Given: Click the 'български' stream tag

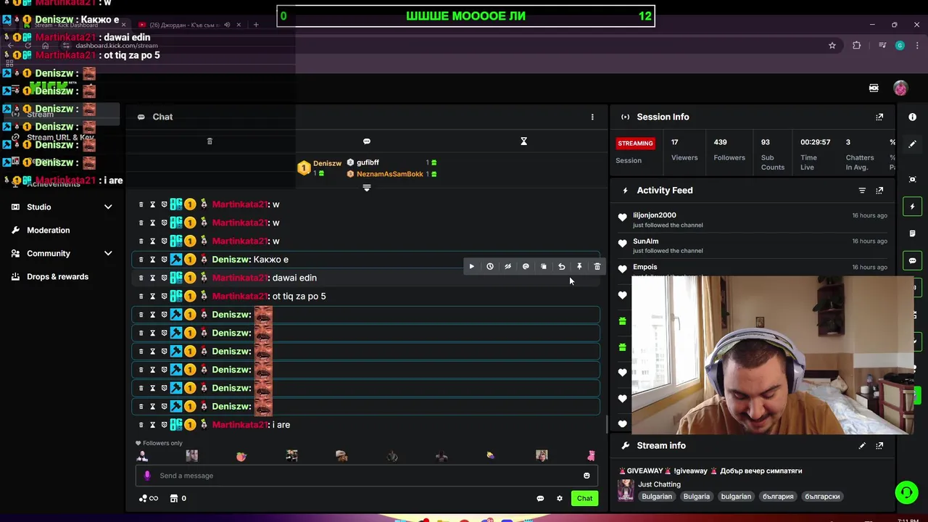Looking at the screenshot, I should (822, 497).
